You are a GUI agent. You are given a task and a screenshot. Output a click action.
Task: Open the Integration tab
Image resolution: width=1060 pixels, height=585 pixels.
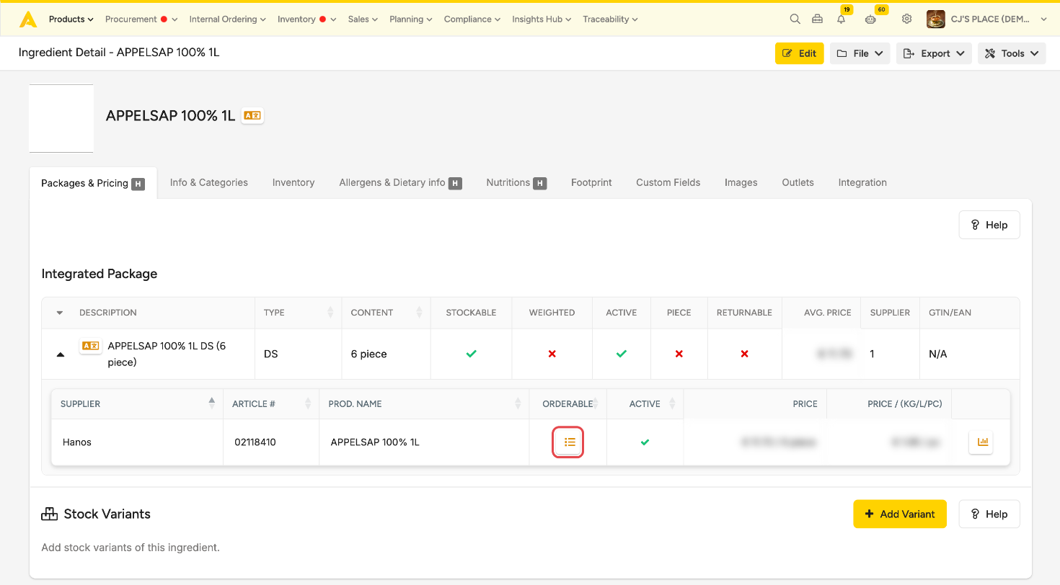pyautogui.click(x=862, y=183)
